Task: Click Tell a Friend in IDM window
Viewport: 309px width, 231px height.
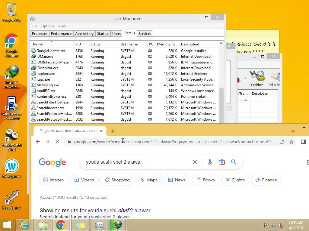Action: click(274, 79)
